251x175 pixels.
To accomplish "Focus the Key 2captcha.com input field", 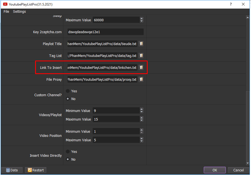I will (106, 32).
